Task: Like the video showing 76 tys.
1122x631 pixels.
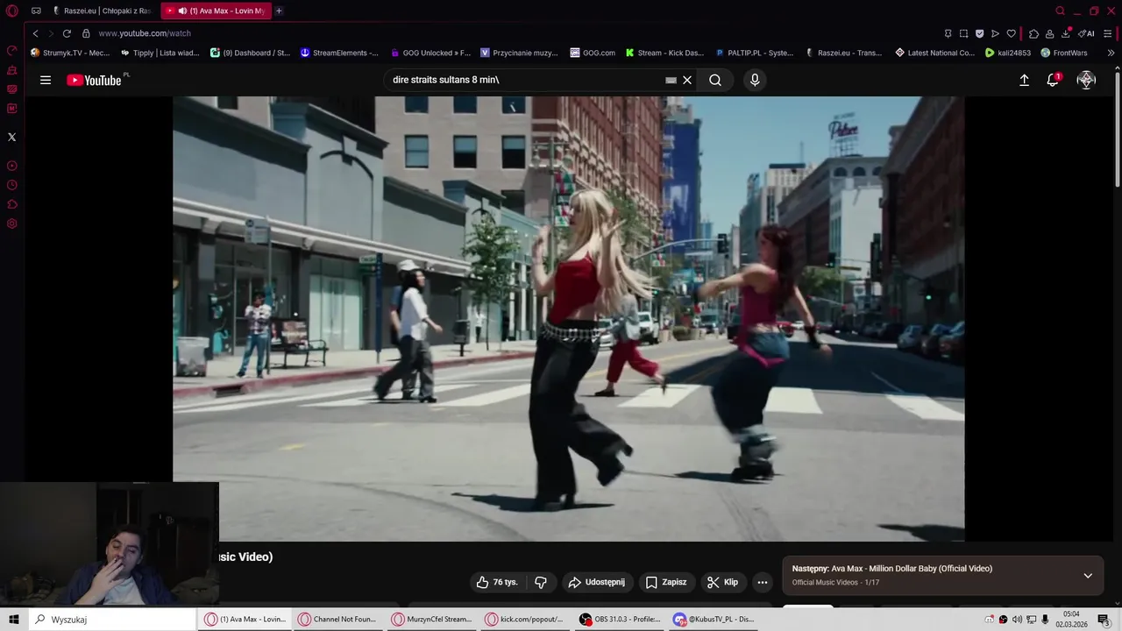Action: [x=496, y=582]
